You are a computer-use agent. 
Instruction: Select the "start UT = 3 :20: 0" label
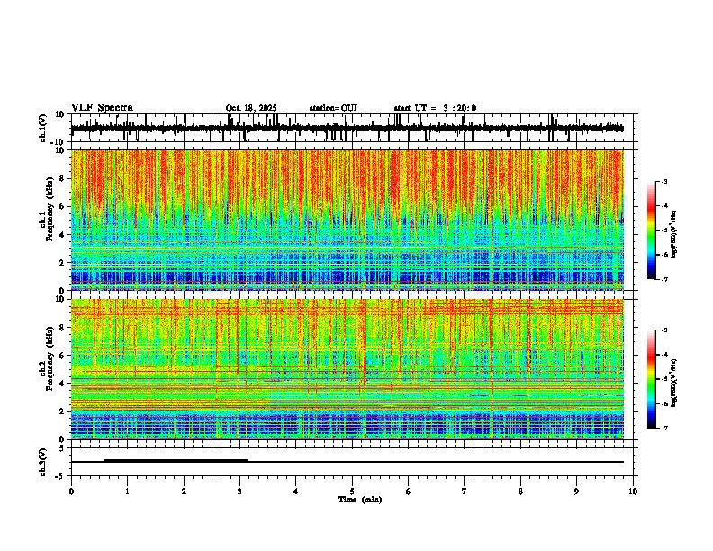435,108
